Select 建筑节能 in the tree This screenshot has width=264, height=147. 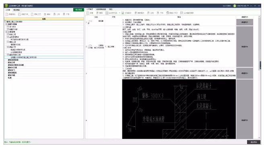[11, 75]
